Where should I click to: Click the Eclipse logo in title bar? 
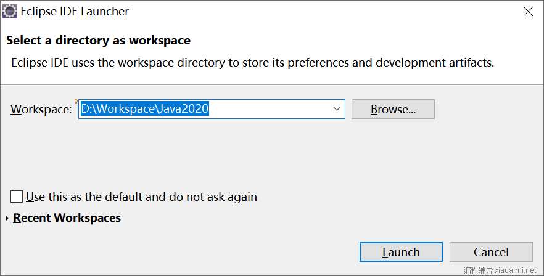pos(10,11)
